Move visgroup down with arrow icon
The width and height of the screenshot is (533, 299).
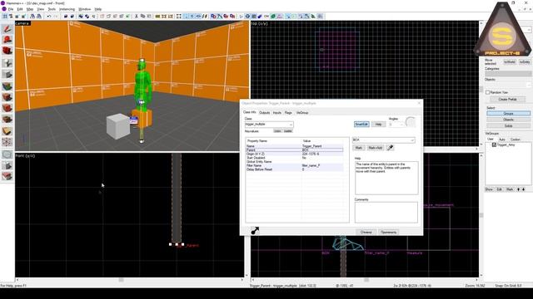[x=524, y=189]
